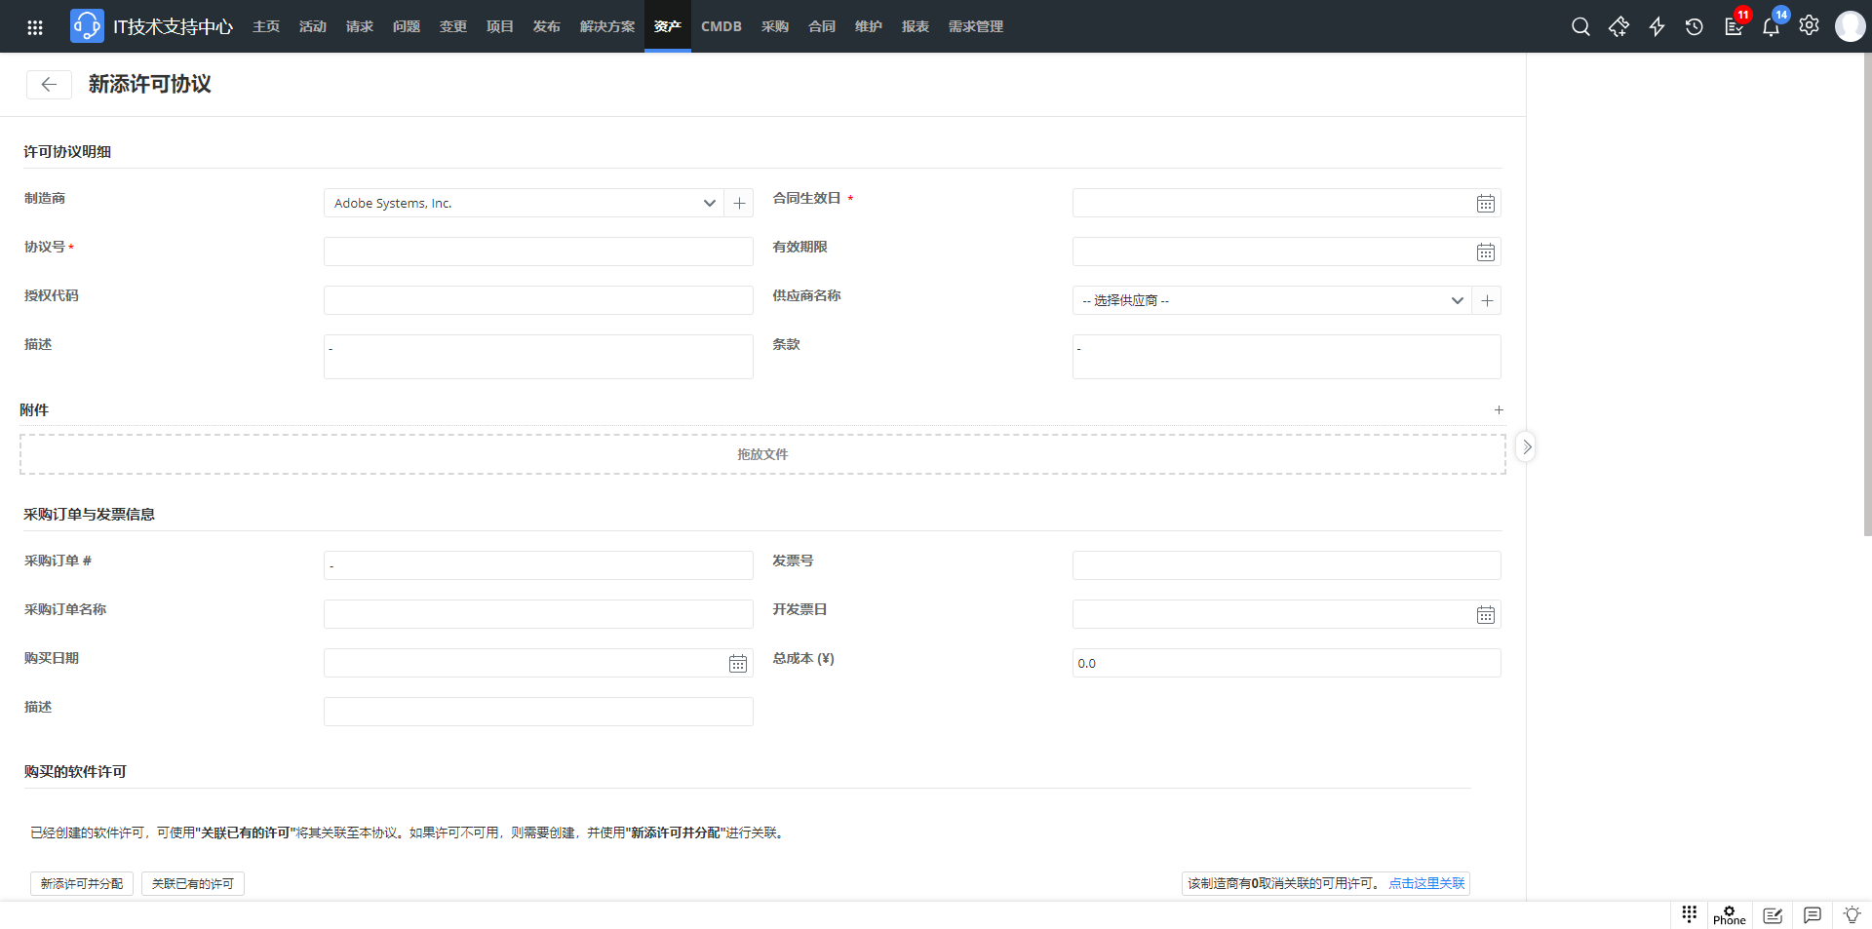Open the 合同 tab
Screen dimensions: 1872x929
(x=822, y=26)
